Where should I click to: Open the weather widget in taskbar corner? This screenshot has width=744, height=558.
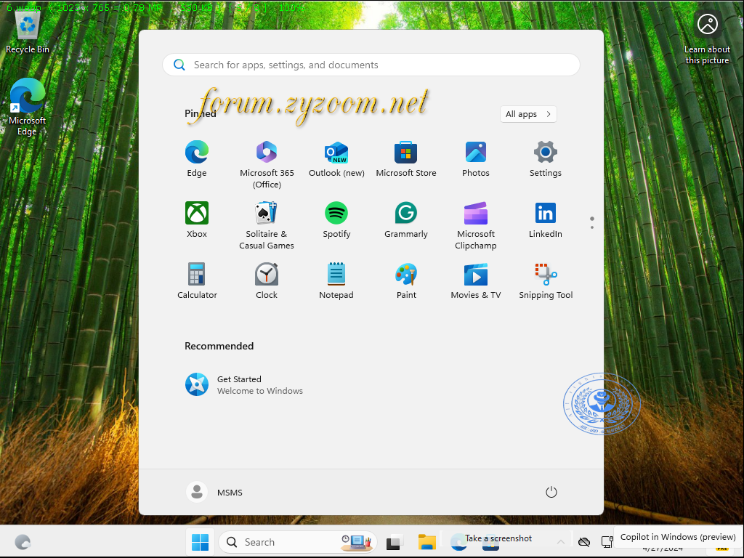pos(23,542)
